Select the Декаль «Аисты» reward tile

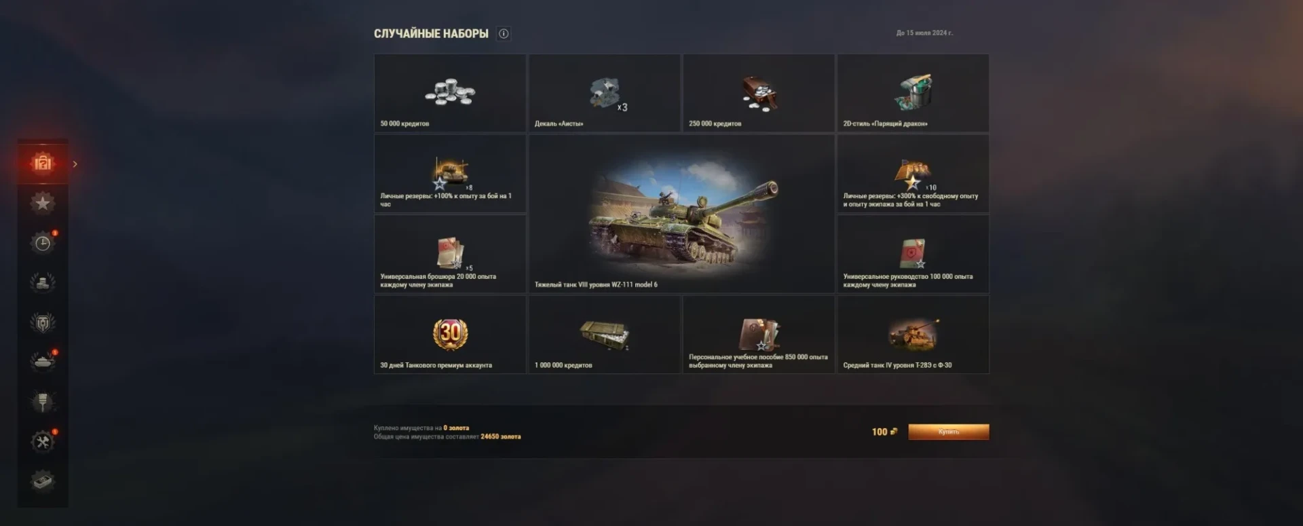[x=604, y=93]
